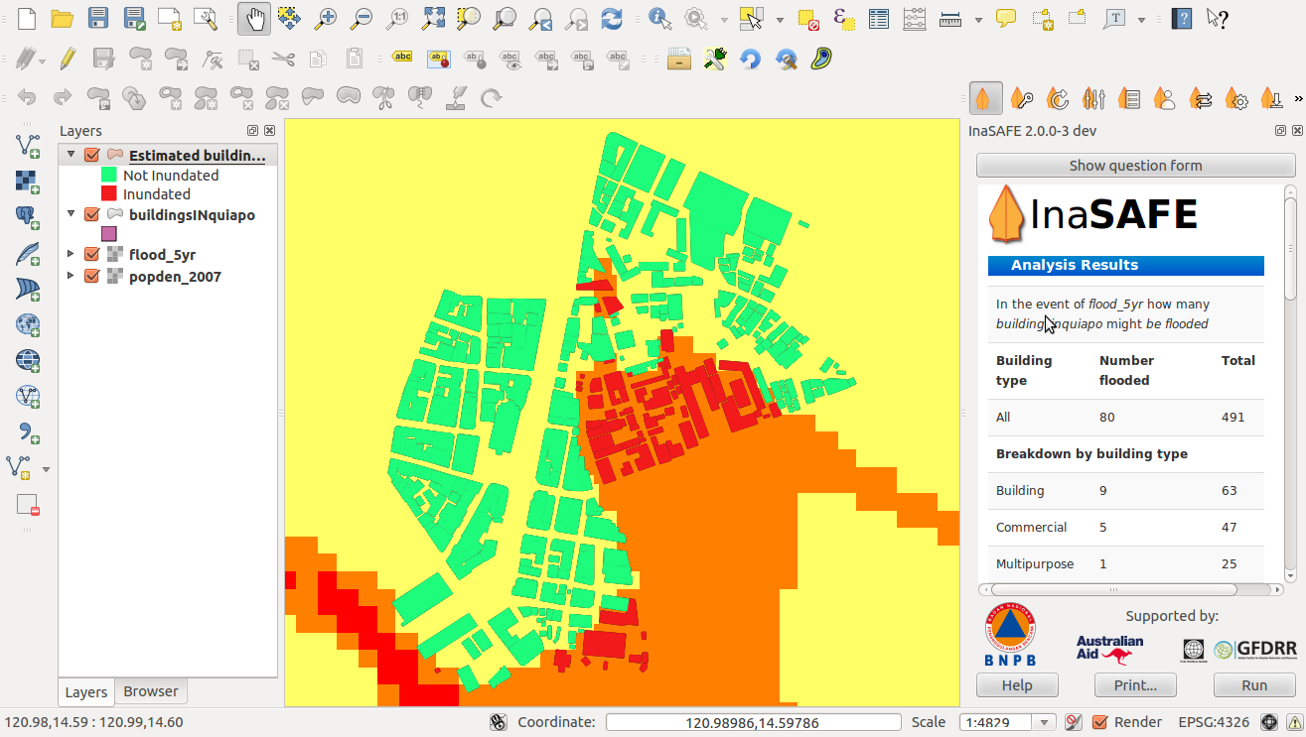Toggle visibility of Estimated buildings layer
Image resolution: width=1306 pixels, height=737 pixels.
[92, 155]
